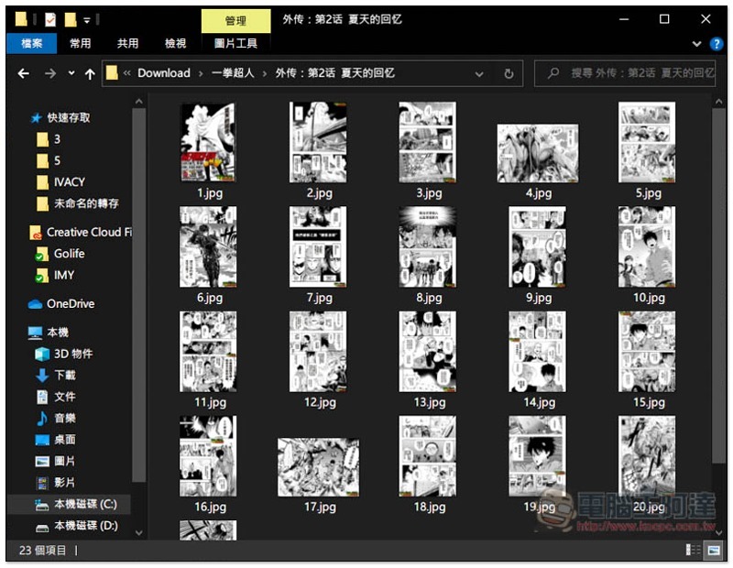Click the file list scrollbar thumb
The width and height of the screenshot is (733, 568).
[x=719, y=285]
